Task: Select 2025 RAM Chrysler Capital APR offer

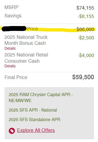Action: [41, 97]
